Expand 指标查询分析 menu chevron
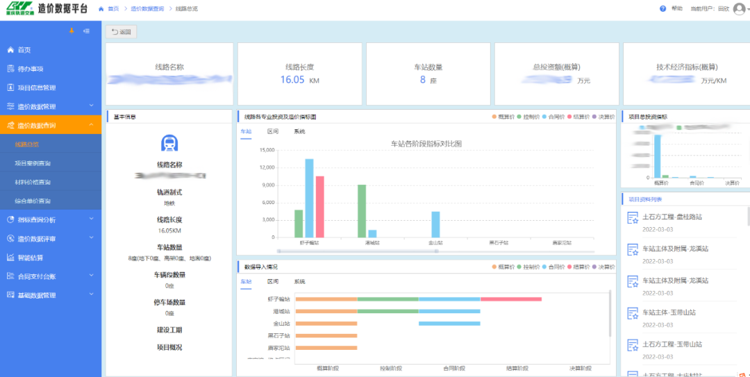Image resolution: width=750 pixels, height=377 pixels. coord(92,219)
